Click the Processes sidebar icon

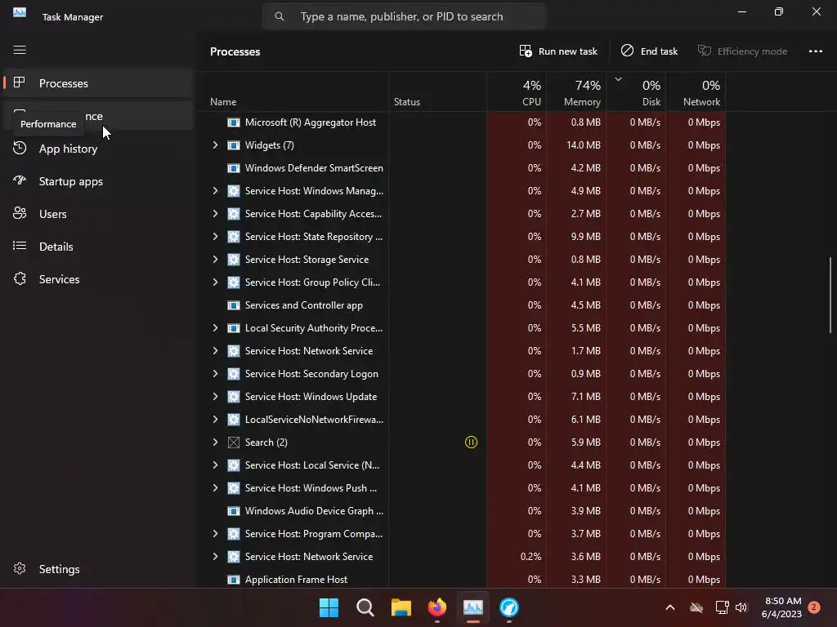click(x=20, y=82)
